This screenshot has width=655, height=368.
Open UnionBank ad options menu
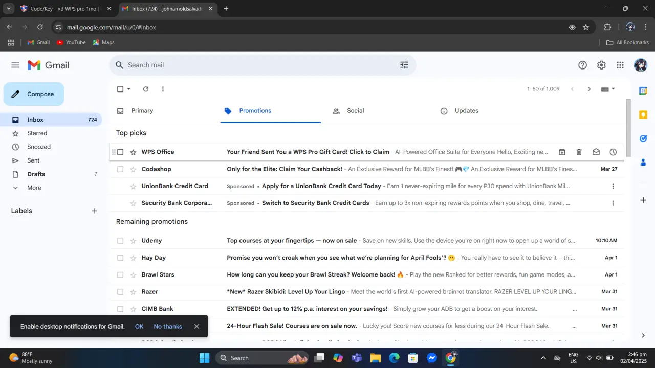(613, 186)
